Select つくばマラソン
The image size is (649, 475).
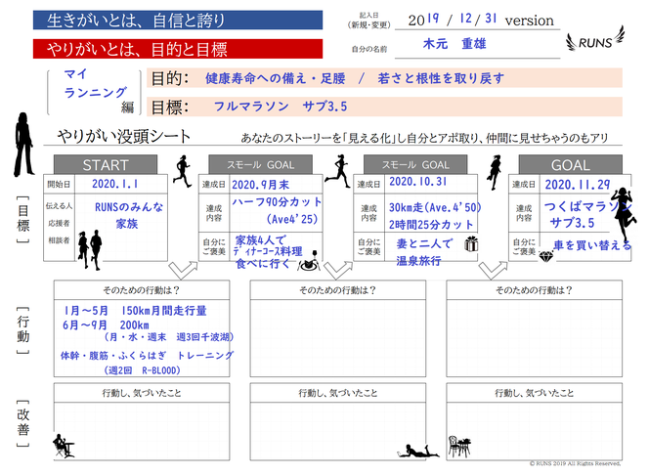point(588,206)
